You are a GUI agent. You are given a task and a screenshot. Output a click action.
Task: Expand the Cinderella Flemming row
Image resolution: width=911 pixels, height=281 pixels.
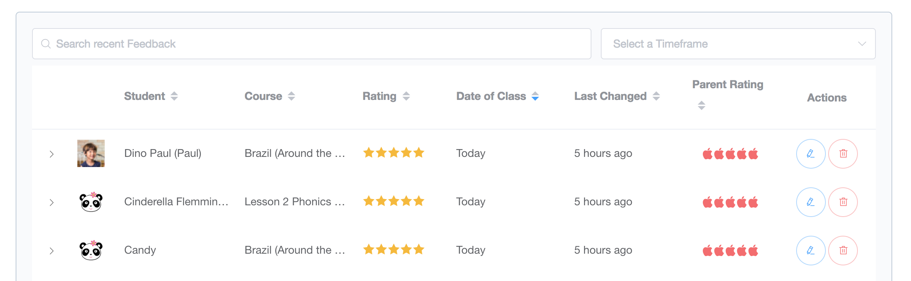click(52, 202)
